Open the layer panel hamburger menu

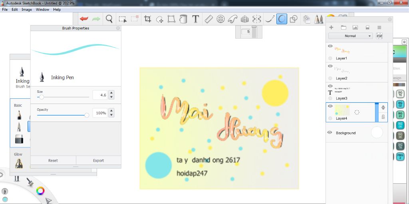pyautogui.click(x=379, y=27)
